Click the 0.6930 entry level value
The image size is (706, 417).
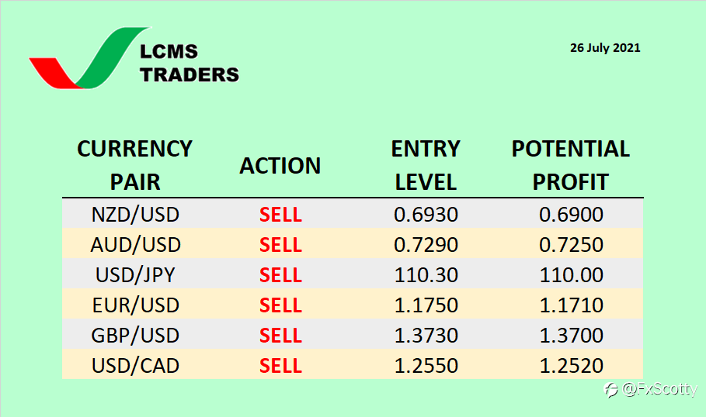(426, 215)
